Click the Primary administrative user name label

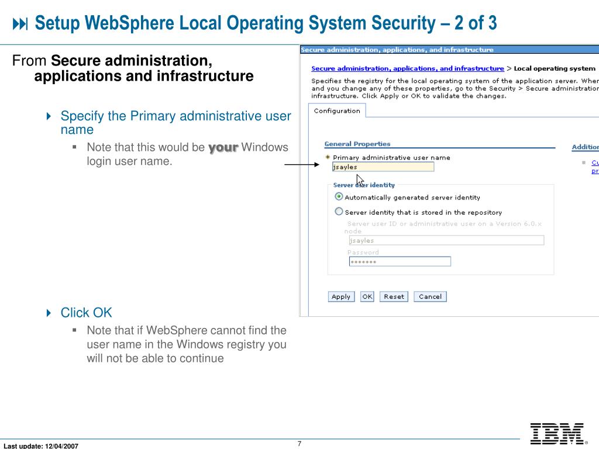pos(391,157)
